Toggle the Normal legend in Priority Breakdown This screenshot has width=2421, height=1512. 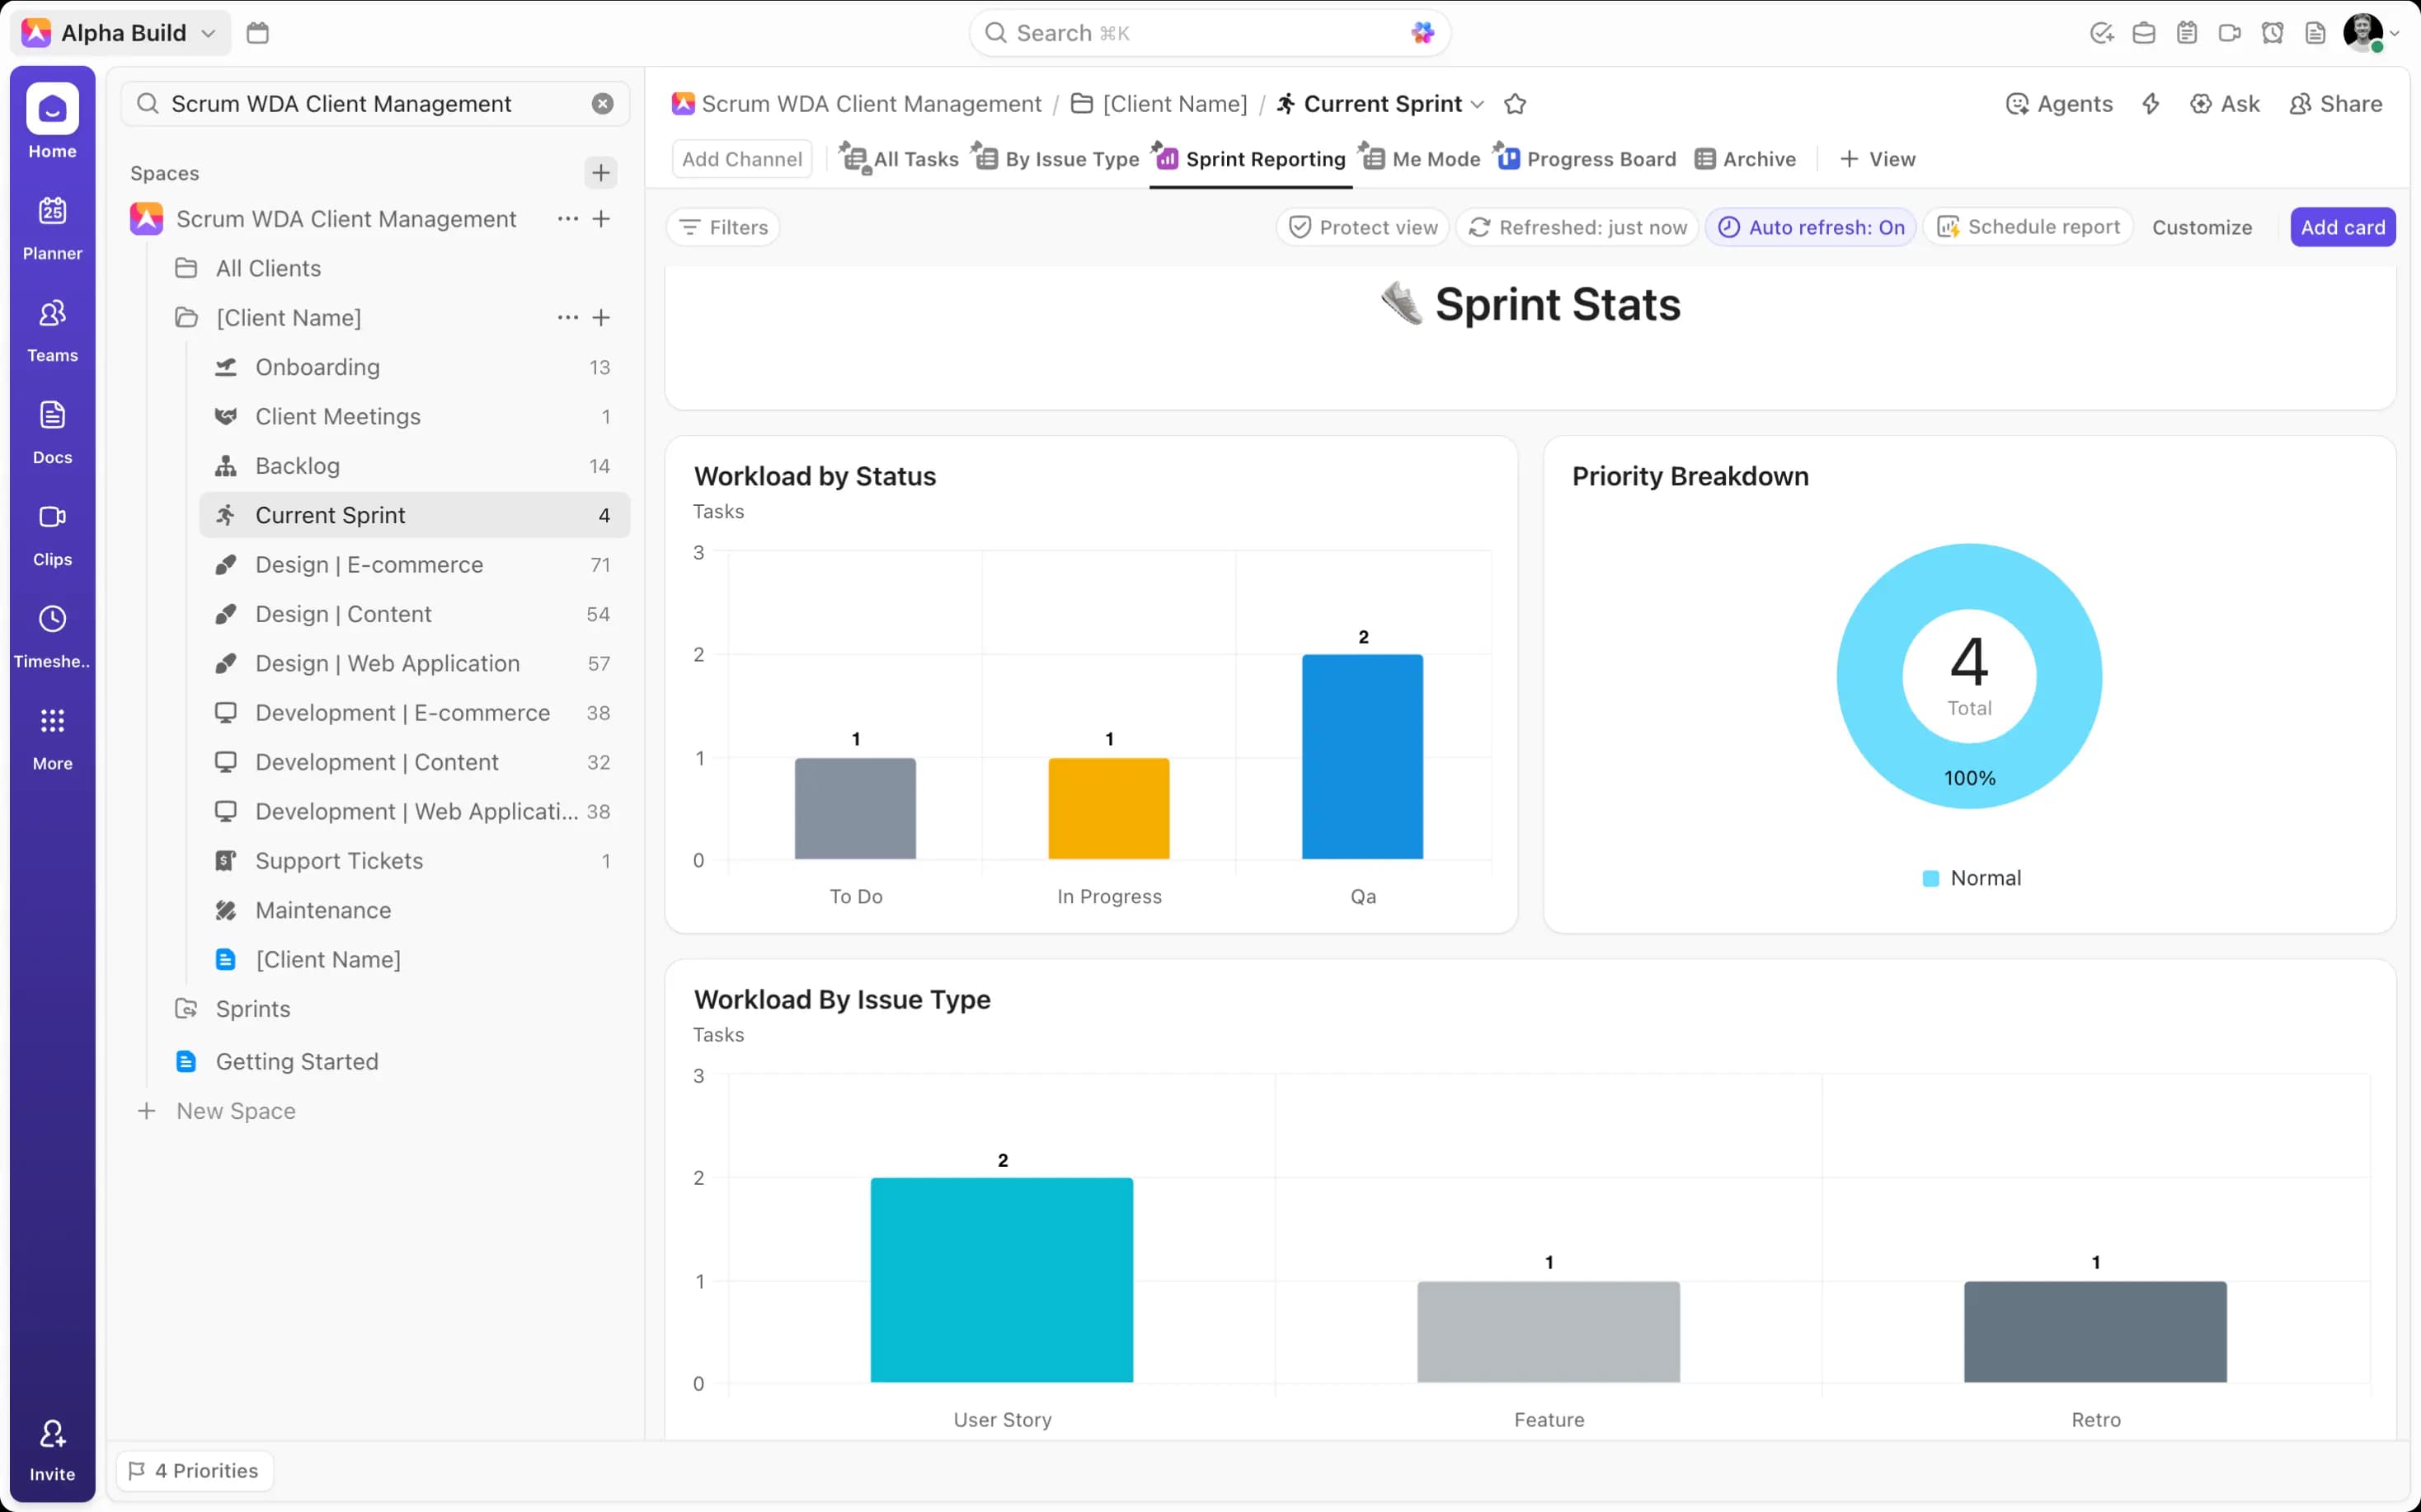(1971, 878)
